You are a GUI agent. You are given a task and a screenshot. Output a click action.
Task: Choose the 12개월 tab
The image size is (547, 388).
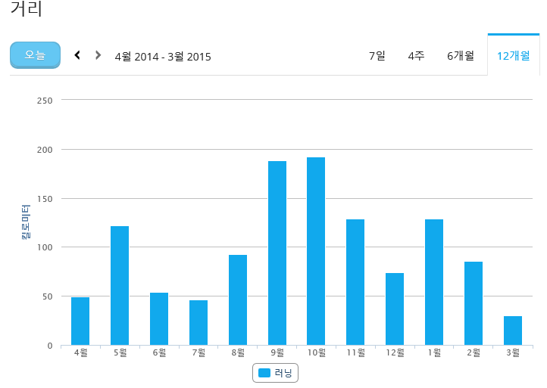[513, 56]
